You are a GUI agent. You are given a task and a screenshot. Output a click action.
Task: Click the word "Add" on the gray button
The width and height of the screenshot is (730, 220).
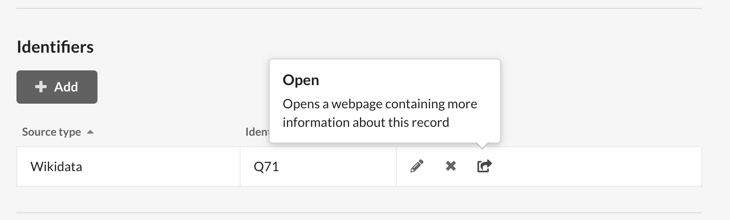click(66, 87)
